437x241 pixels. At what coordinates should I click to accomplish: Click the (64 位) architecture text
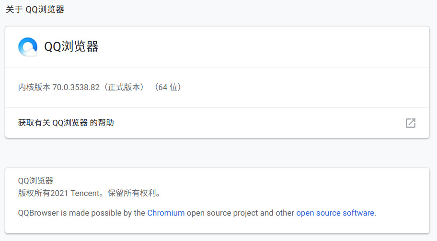[168, 87]
